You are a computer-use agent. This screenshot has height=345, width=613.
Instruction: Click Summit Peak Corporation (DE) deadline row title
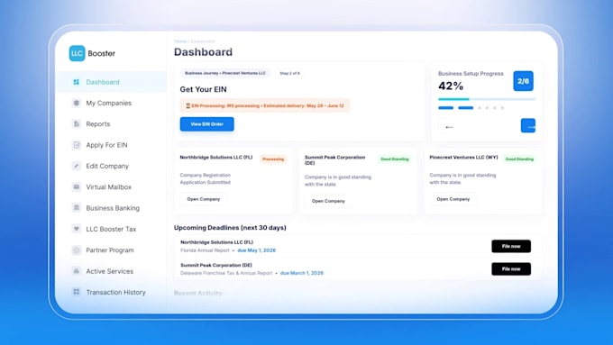click(216, 265)
